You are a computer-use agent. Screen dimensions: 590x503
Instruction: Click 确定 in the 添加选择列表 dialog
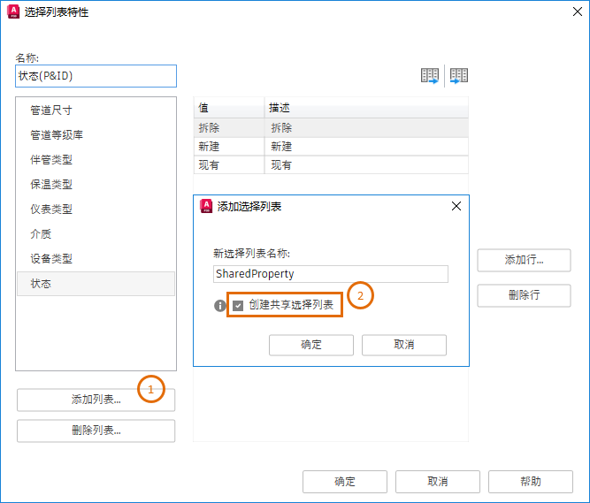(311, 345)
